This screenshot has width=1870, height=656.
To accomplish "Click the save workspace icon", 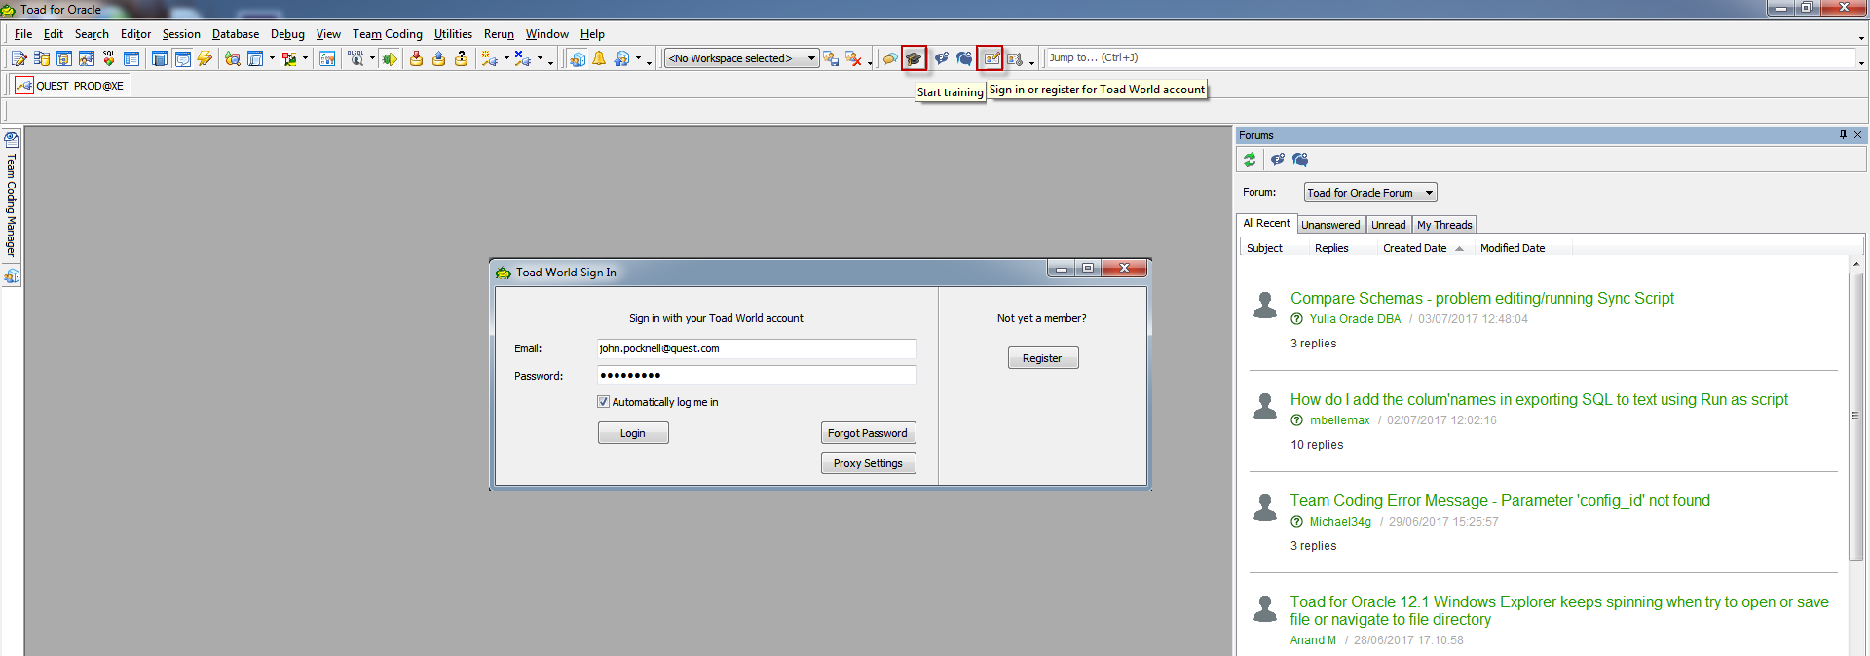I will (x=831, y=58).
